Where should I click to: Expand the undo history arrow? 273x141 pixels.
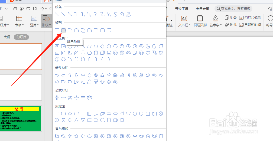click(x=46, y=9)
